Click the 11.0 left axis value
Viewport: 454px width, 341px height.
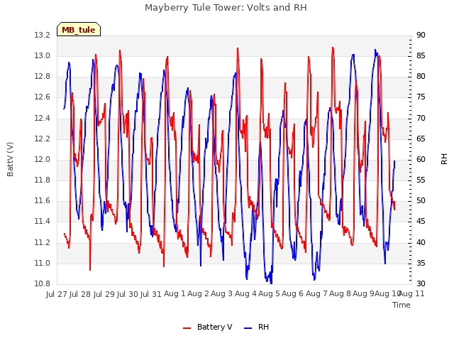tap(43, 264)
